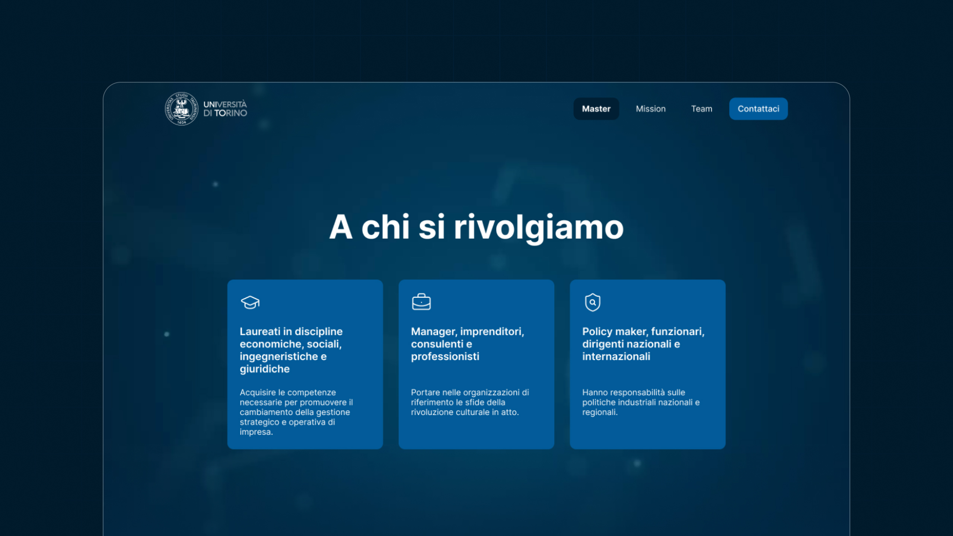Click the graduation cap icon

coord(250,302)
